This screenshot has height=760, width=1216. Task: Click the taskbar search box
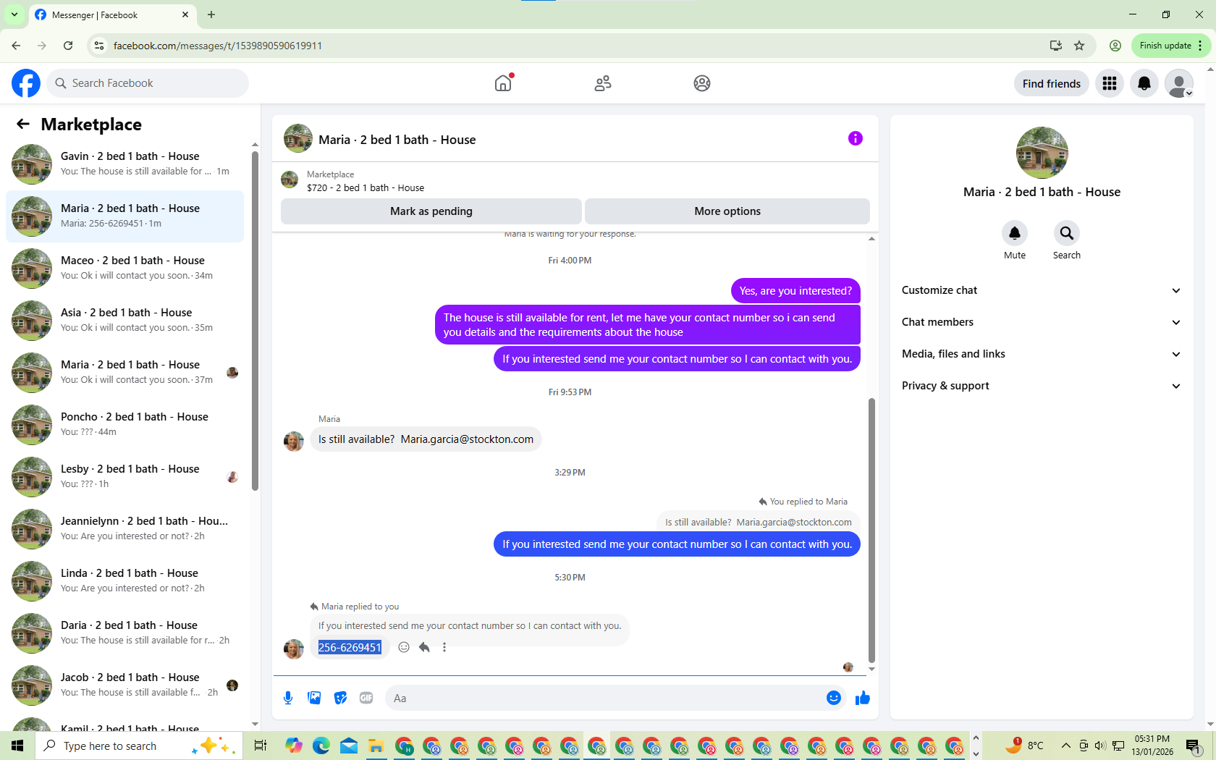point(138,746)
